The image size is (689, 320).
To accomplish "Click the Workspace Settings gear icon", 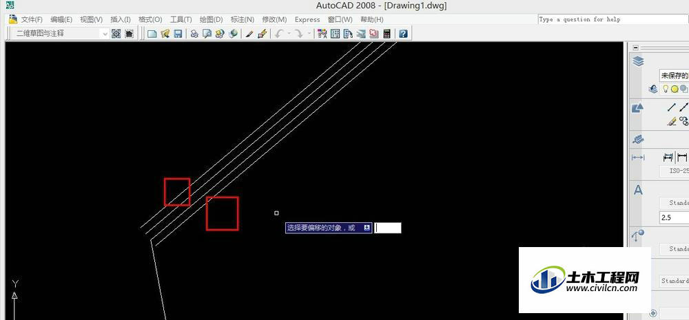I will (116, 33).
